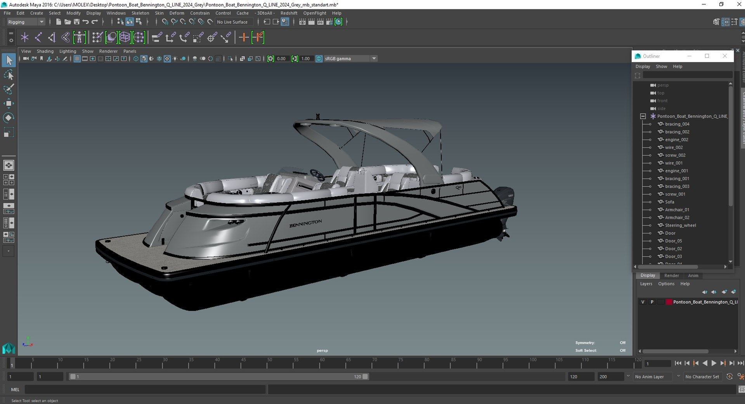Choose the Paint Selection tool in the toolbox

(9, 89)
